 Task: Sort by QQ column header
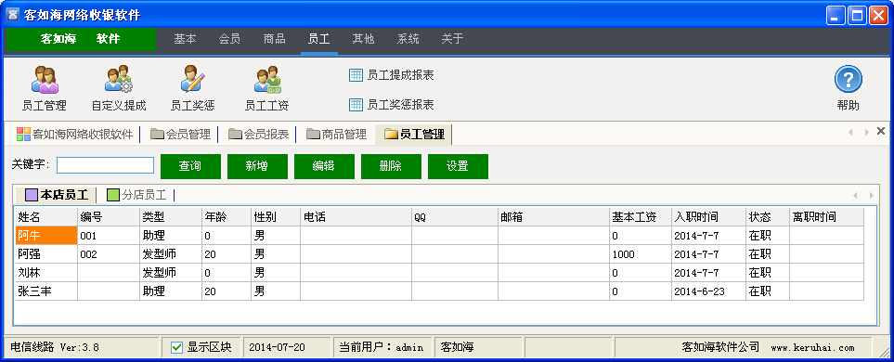(455, 217)
